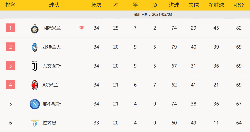
Task: Click the 排名 column header
Action: (x=11, y=5)
